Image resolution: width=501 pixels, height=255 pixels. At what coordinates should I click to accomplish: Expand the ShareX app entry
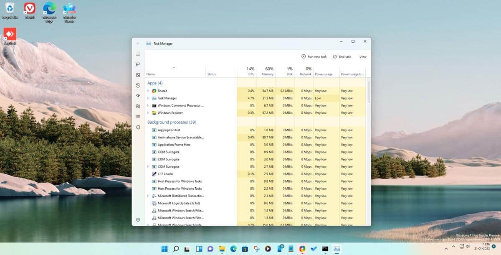click(147, 91)
